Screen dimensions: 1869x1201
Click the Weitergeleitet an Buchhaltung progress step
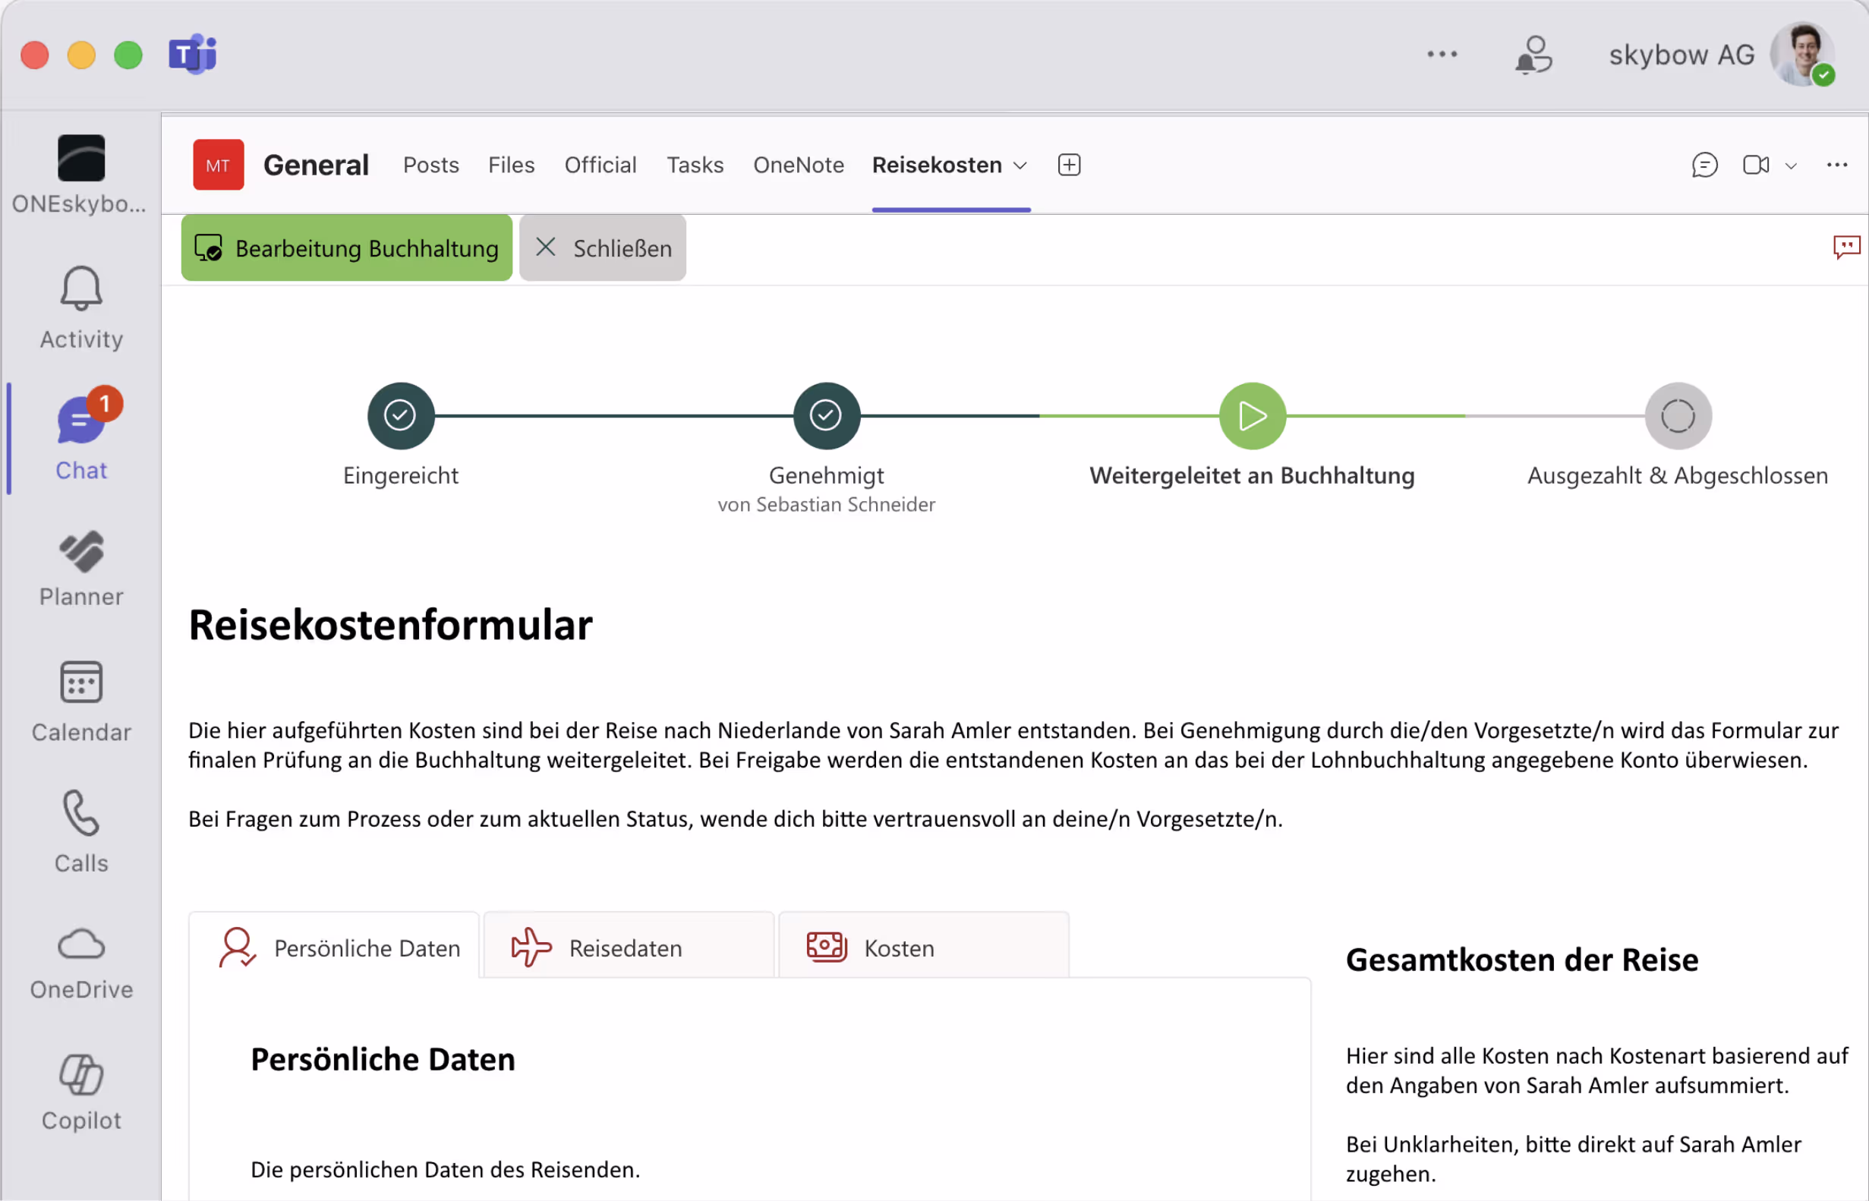click(1253, 416)
